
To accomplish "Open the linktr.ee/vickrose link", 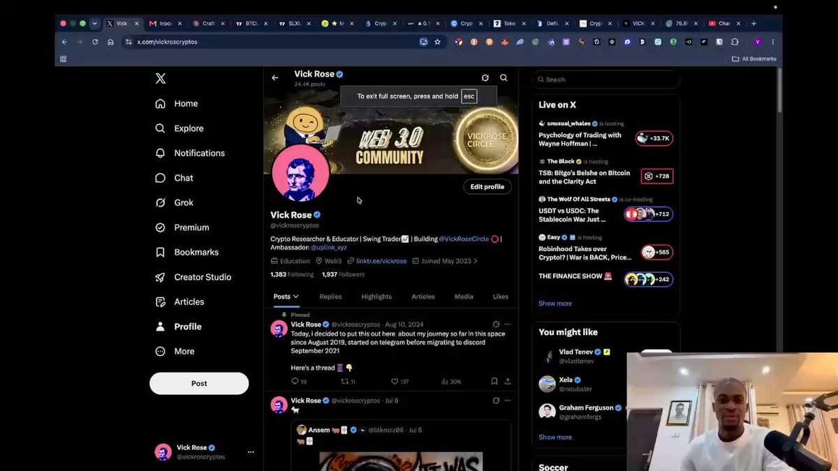I will [381, 261].
